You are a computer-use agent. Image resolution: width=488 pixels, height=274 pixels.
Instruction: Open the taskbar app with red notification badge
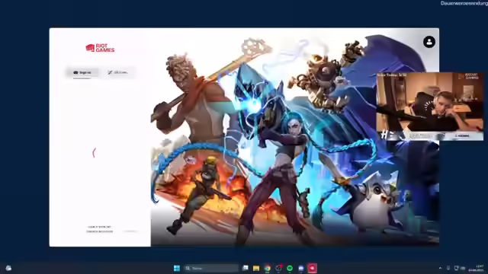pyautogui.click(x=278, y=268)
